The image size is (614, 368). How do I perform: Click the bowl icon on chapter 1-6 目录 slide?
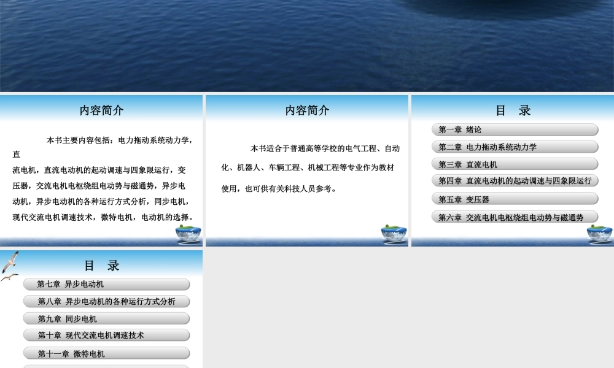(x=599, y=234)
